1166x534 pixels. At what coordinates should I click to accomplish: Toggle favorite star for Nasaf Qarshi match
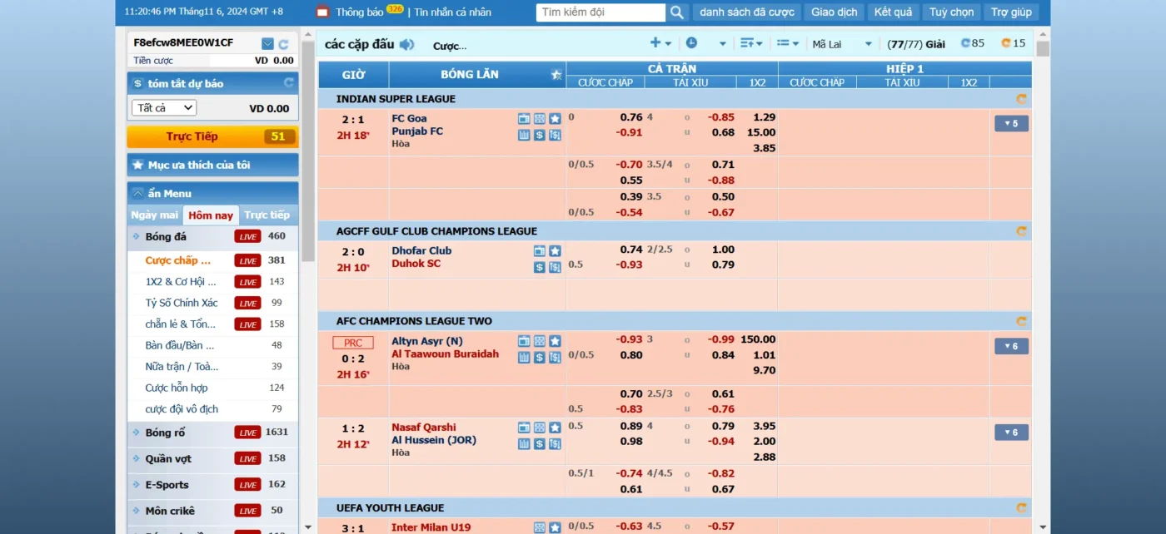pos(555,428)
